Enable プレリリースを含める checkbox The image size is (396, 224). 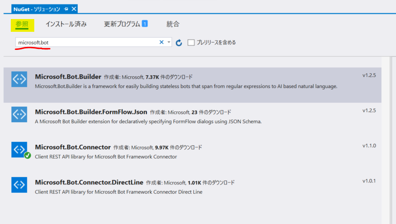(x=191, y=43)
